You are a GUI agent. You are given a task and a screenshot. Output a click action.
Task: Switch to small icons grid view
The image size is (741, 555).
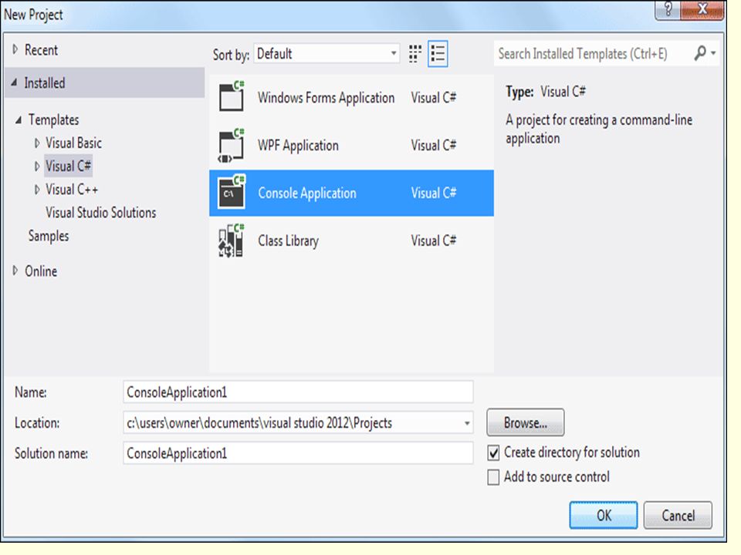tap(415, 54)
